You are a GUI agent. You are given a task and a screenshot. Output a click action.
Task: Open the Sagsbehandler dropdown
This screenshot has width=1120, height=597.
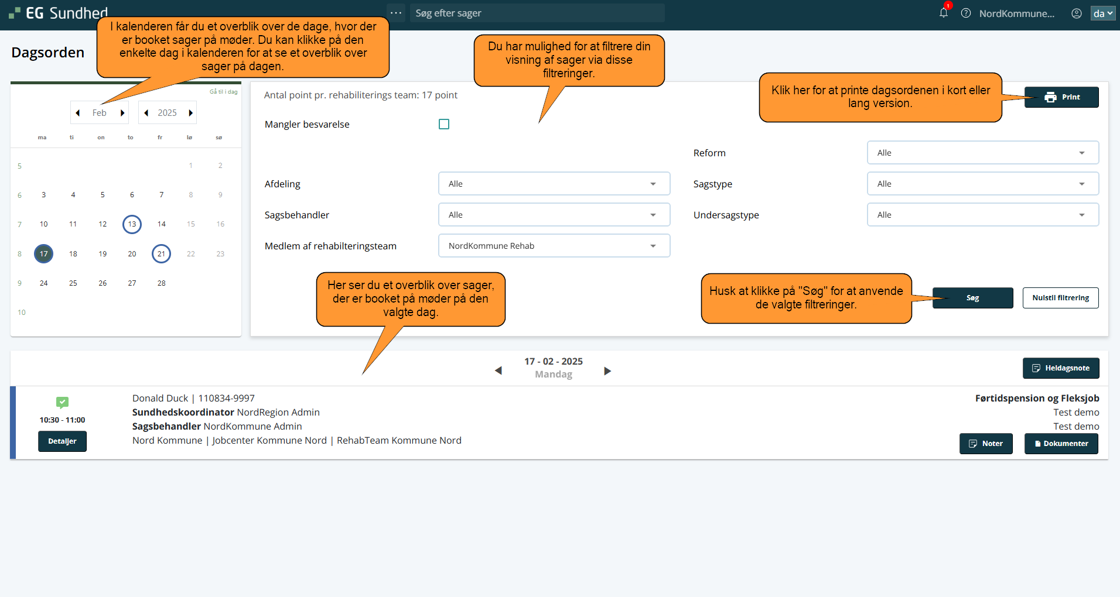554,215
